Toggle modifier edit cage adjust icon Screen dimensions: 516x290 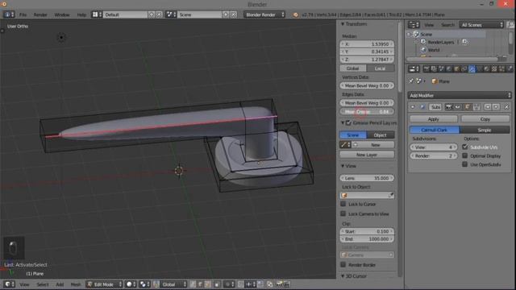pos(476,107)
